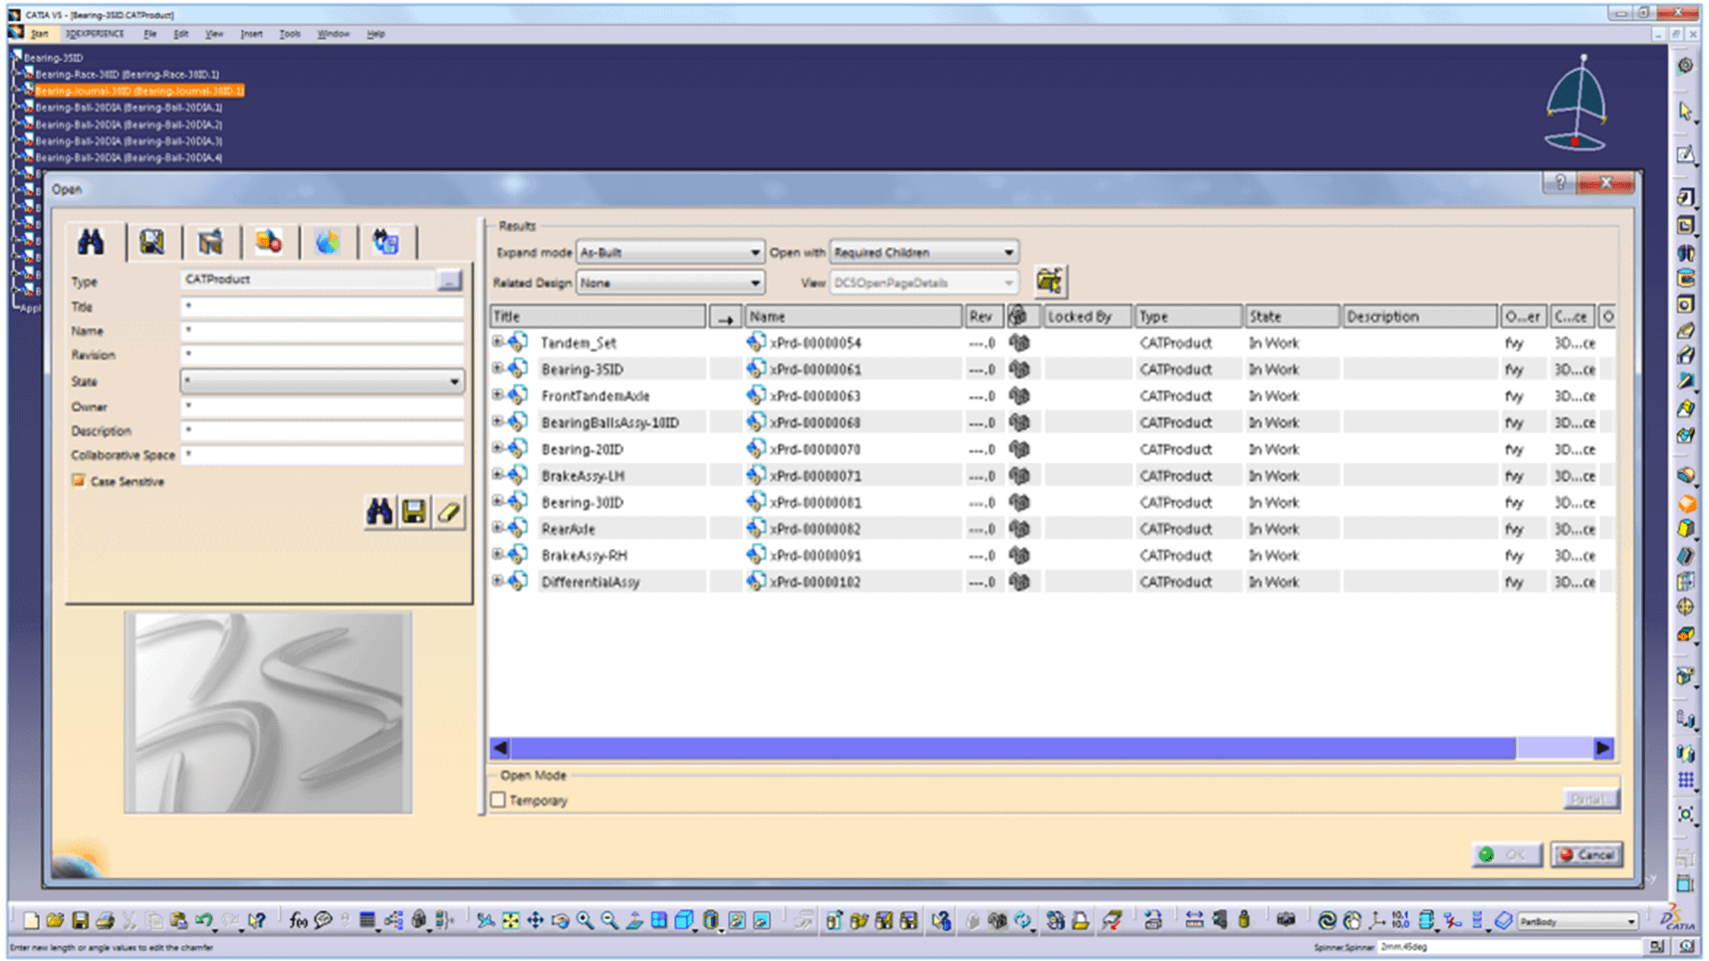Screen dimensions: 1709x961
Task: Open the Window menu
Action: (x=333, y=34)
